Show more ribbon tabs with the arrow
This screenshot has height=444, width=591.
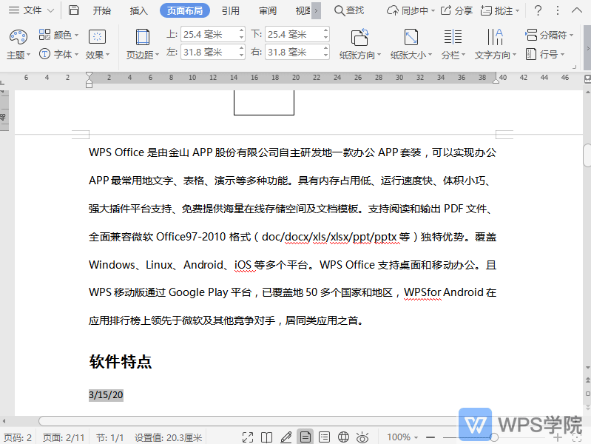click(317, 10)
